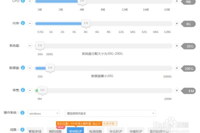200x133 pixels.
Task: Click the 16G mark on memory scale
Action: tap(133, 32)
